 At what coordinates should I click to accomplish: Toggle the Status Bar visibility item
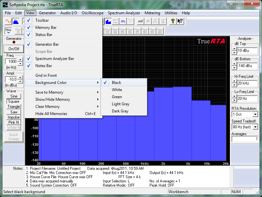(x=64, y=35)
